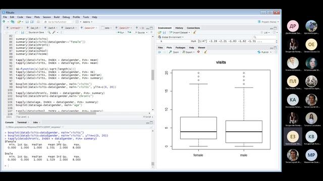
Task: Click the console vertical scrollbar
Action: pos(152,163)
